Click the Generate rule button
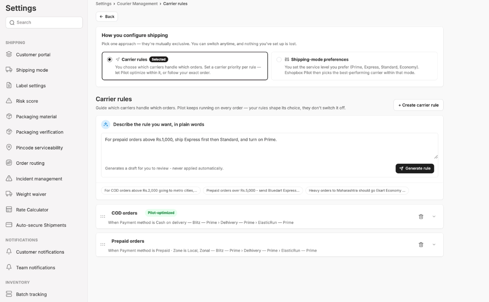This screenshot has height=302, width=489. click(415, 168)
